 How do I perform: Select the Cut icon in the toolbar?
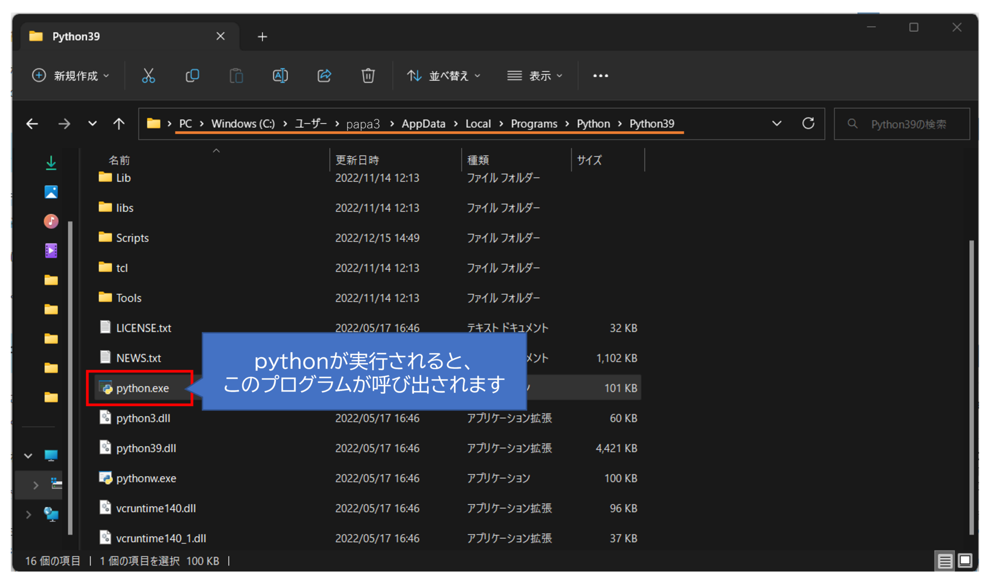coord(148,76)
